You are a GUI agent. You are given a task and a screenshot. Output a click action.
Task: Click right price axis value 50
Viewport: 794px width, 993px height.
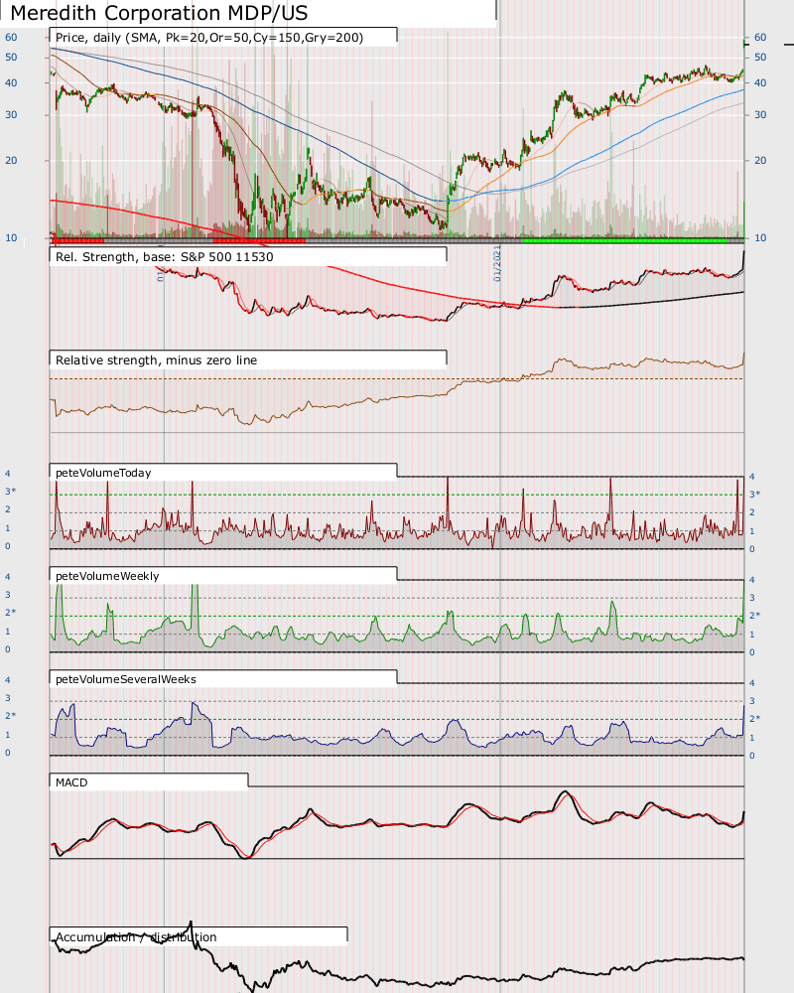[x=760, y=57]
